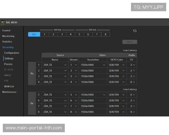This screenshot has width=169, height=135.
Task: Open the Control menu in sidebar
Action: click(6, 30)
